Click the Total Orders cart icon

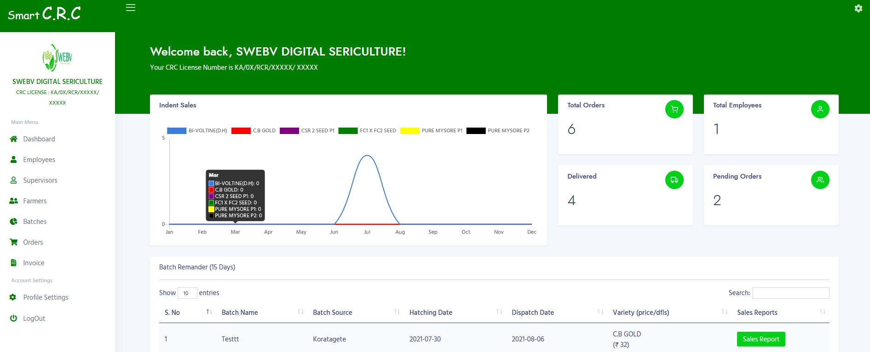674,109
